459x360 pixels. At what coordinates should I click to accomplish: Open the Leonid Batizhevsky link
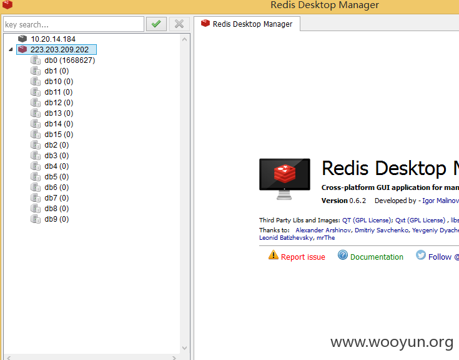coord(286,238)
